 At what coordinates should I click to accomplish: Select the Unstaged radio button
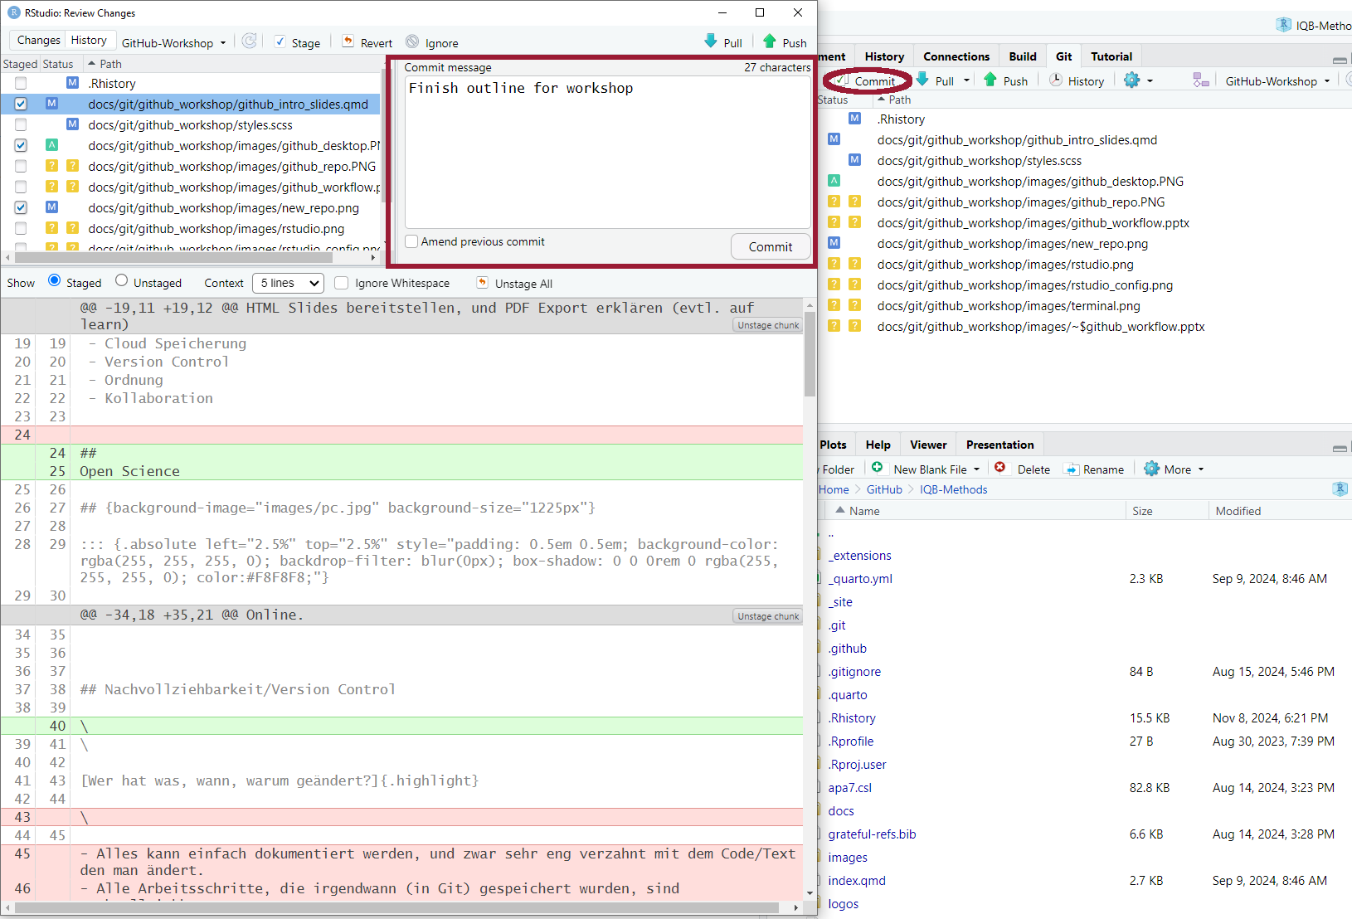tap(122, 281)
